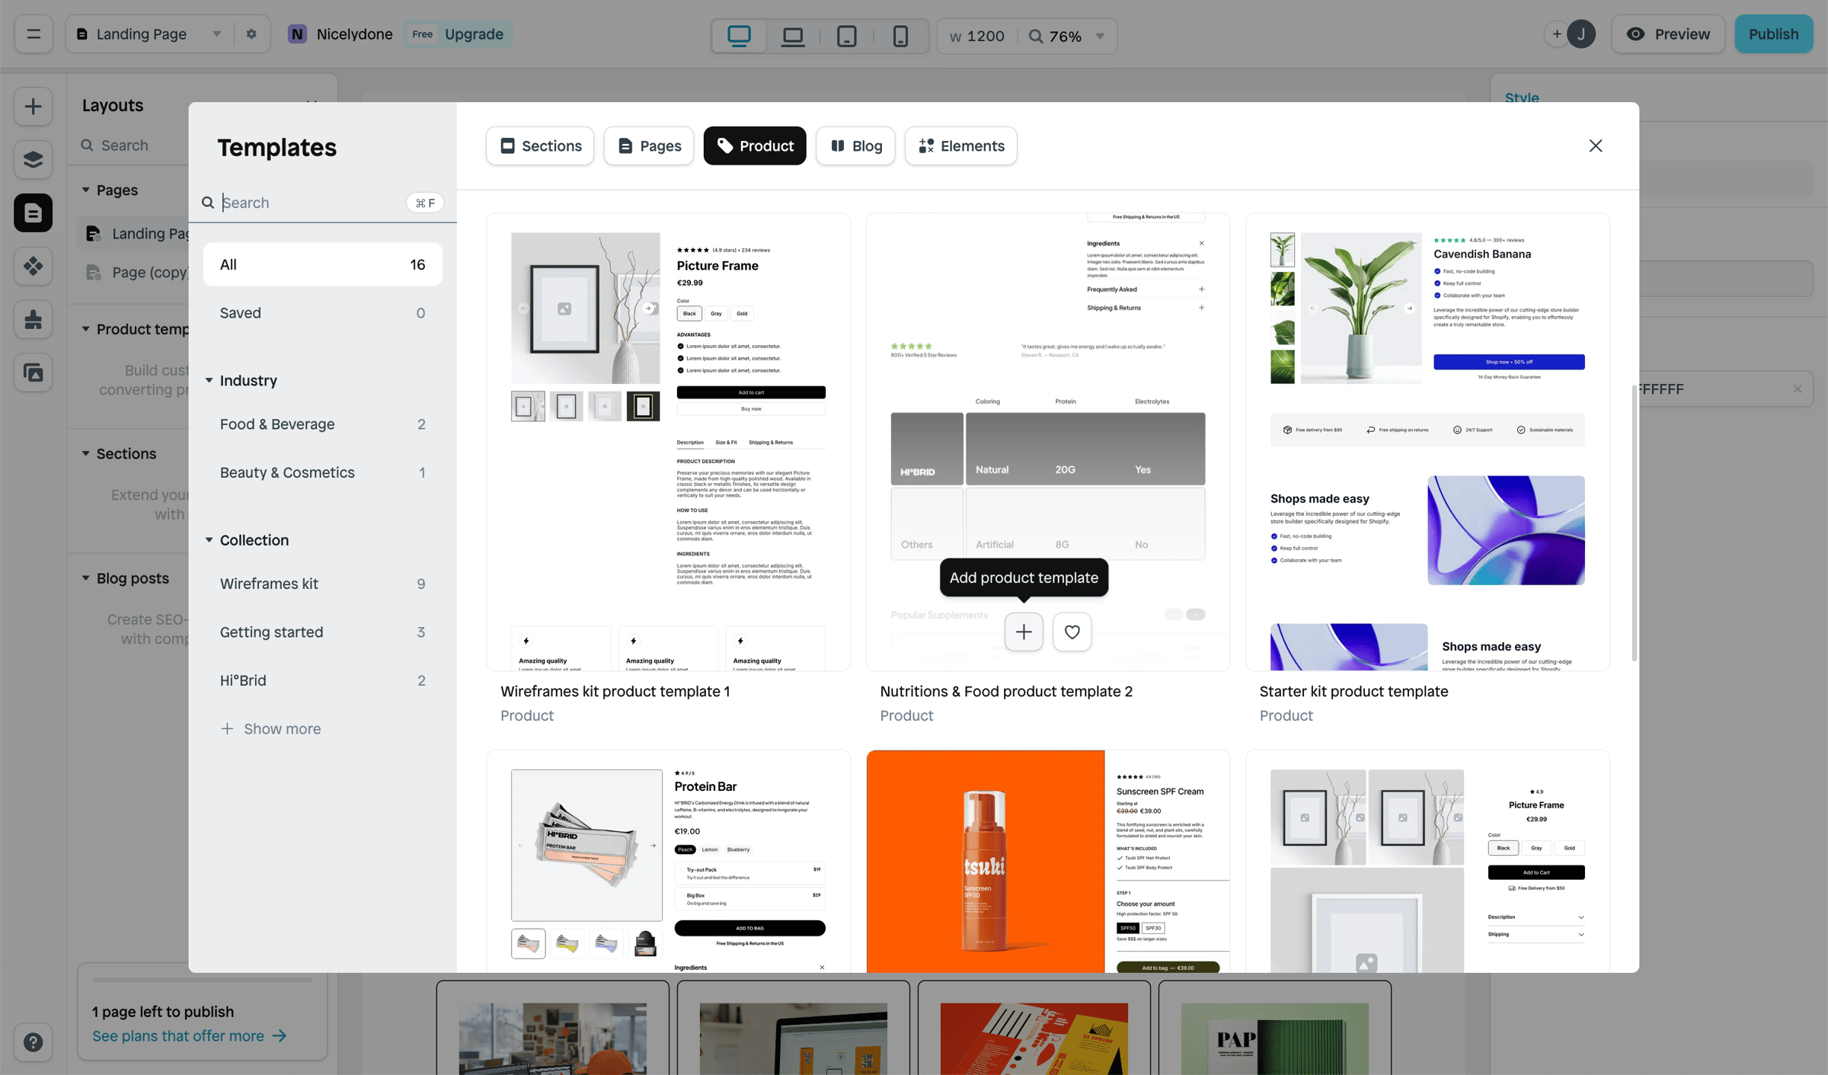Switch to the Blog tab
Image resolution: width=1828 pixels, height=1075 pixels.
[855, 146]
